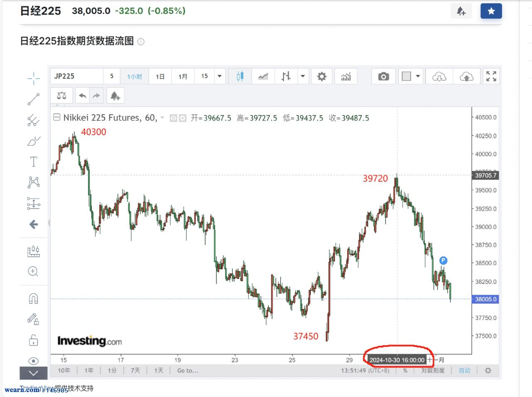Collapse the Nikkei 225 Futures legend
The width and height of the screenshot is (532, 397).
(57, 118)
